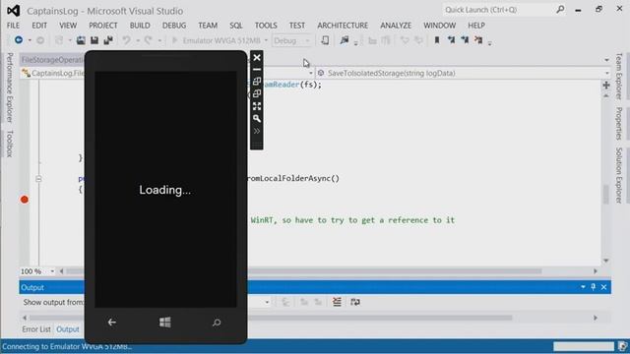This screenshot has width=630, height=354.
Task: Open the SQL menu
Action: pyautogui.click(x=236, y=26)
